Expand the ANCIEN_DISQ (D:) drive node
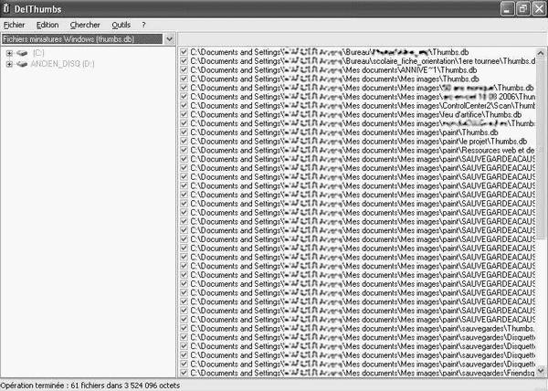The height and width of the screenshot is (391, 548). click(x=9, y=64)
